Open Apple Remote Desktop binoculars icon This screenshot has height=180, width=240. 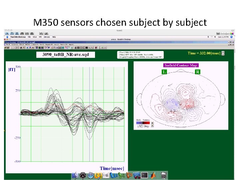pos(137,175)
